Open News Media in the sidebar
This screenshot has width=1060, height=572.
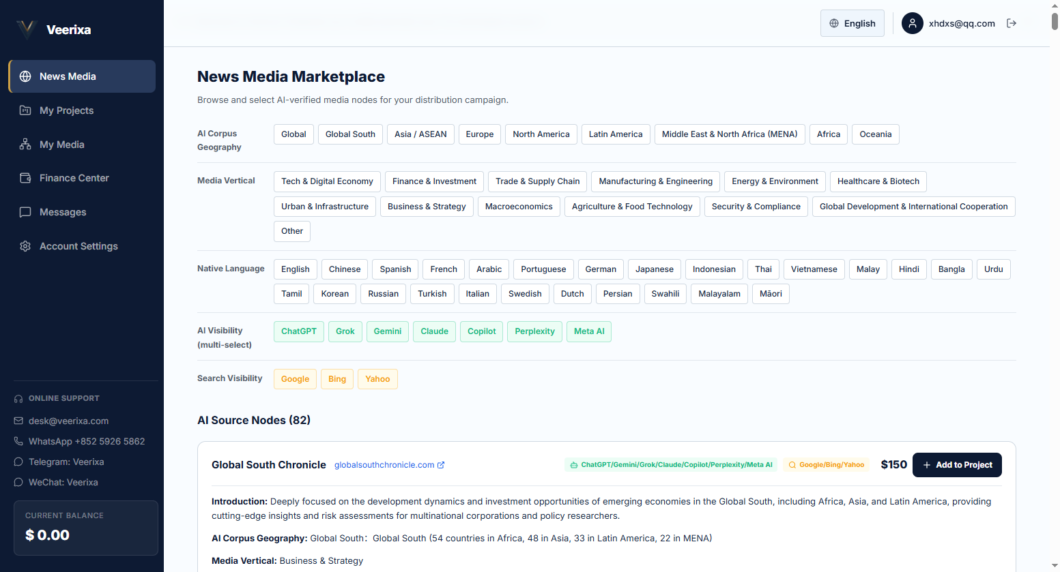pyautogui.click(x=82, y=76)
